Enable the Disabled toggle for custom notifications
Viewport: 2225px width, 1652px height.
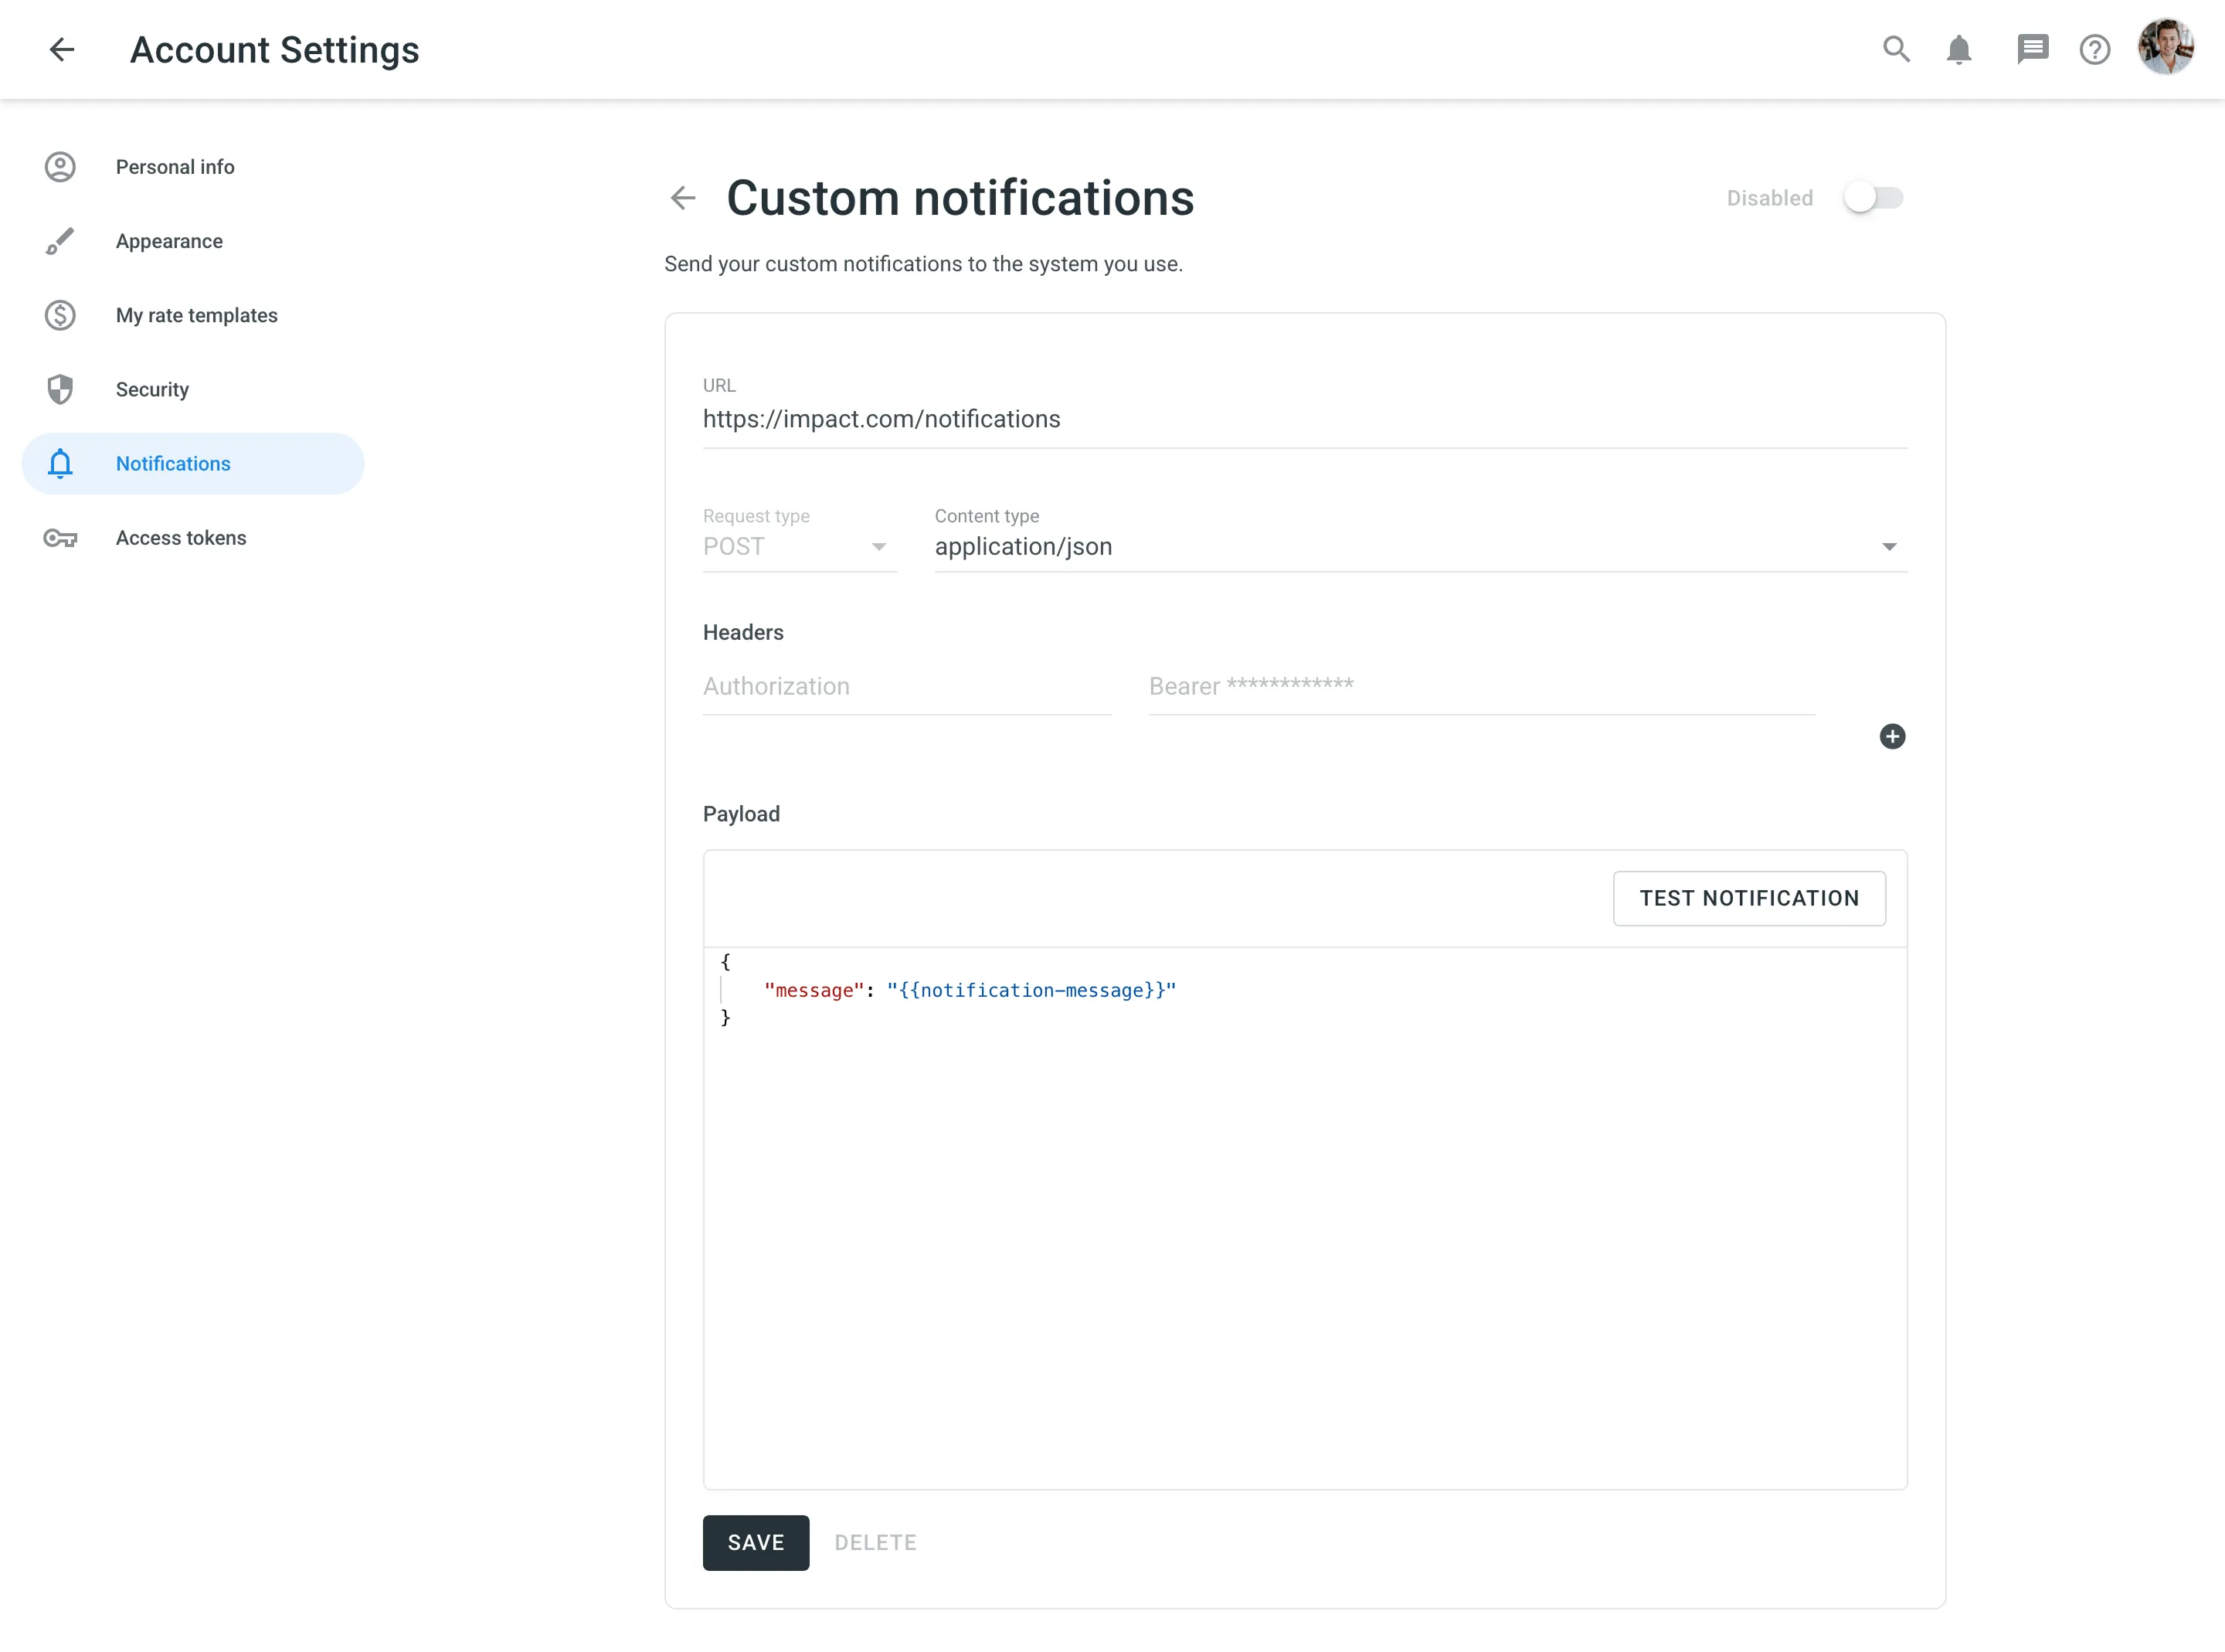(1873, 197)
